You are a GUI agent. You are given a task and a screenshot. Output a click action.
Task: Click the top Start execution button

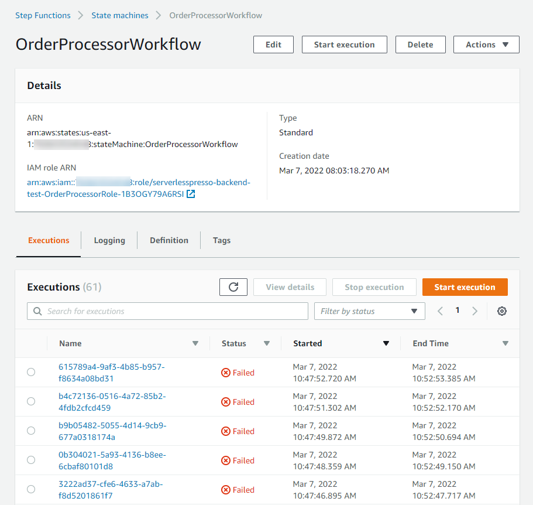point(345,45)
